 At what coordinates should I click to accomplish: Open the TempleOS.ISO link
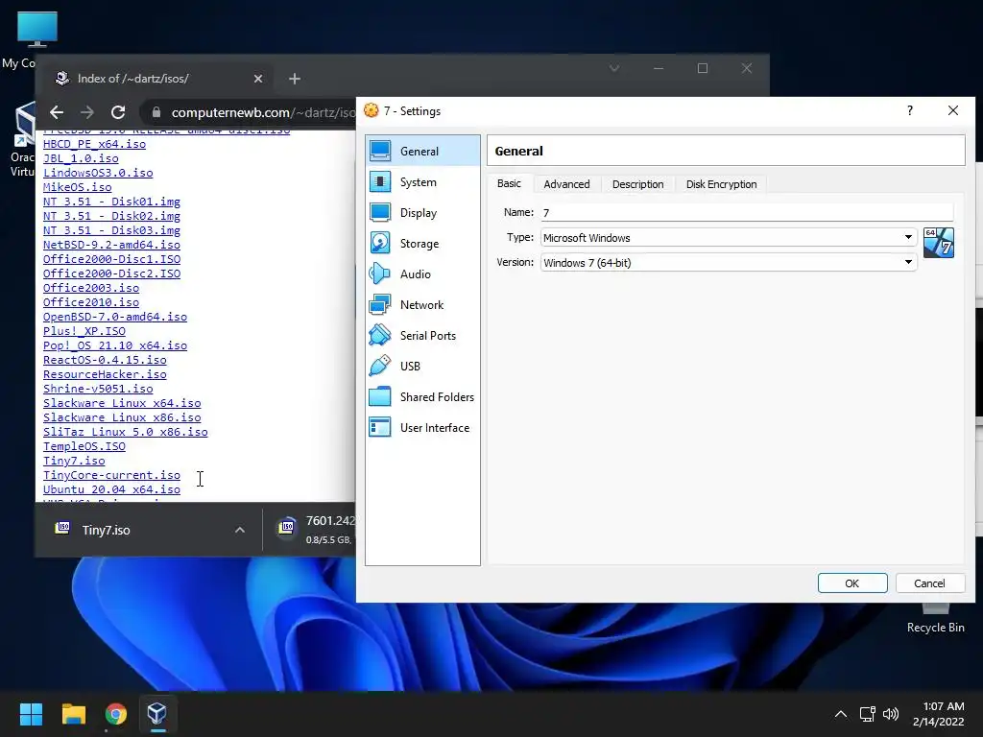click(84, 446)
